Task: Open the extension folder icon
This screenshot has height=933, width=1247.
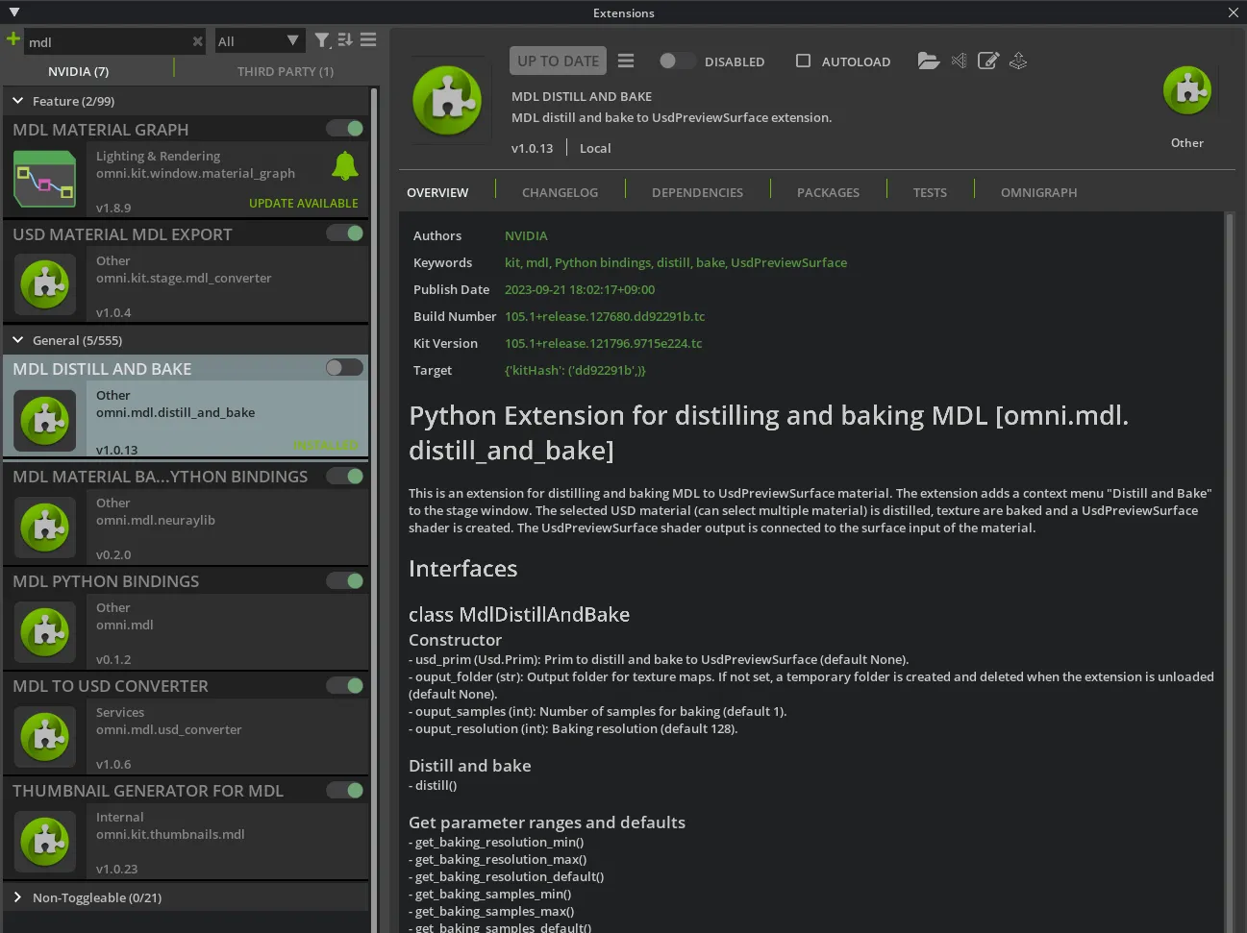Action: (928, 61)
